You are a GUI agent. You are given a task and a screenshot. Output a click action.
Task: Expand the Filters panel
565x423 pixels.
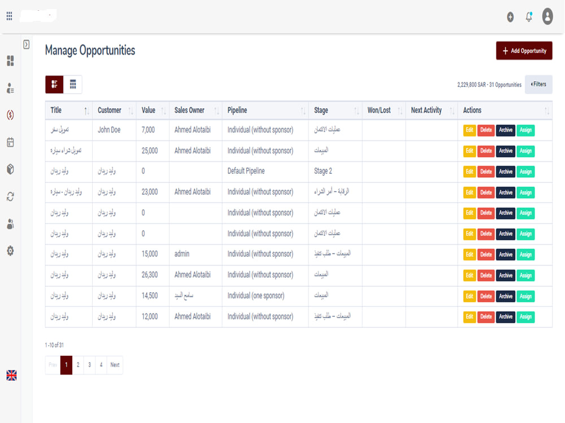click(x=538, y=85)
